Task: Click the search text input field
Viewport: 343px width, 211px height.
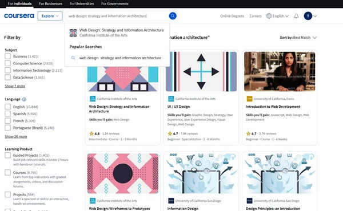Action: click(x=117, y=16)
